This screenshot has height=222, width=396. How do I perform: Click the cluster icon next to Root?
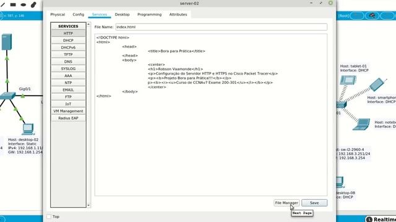coord(372,15)
